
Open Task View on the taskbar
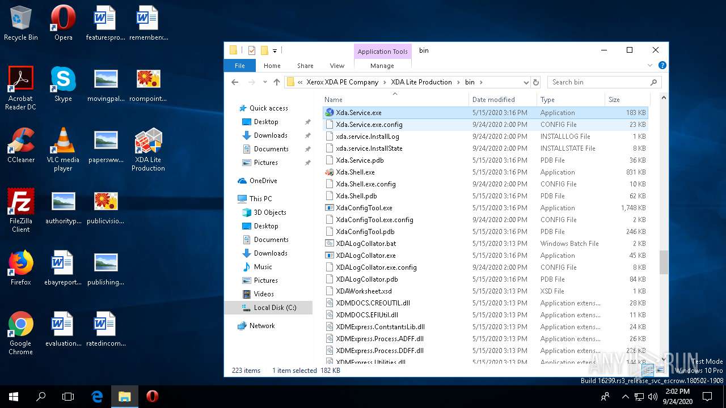(68, 396)
